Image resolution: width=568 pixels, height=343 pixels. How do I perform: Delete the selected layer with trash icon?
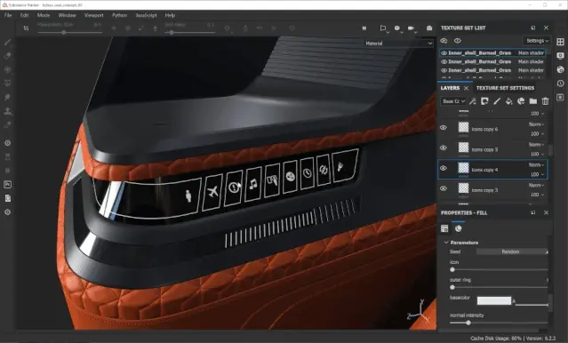click(x=545, y=101)
